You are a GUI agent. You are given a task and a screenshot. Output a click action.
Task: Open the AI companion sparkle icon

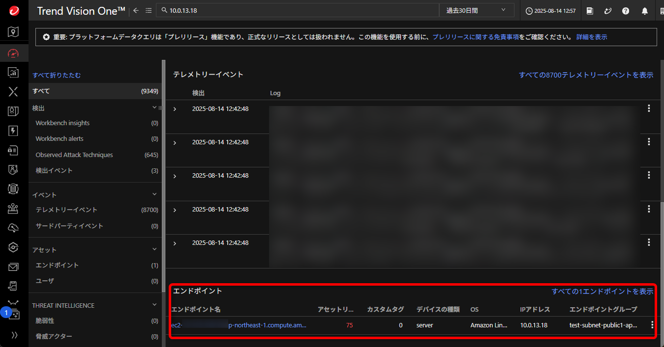tap(608, 11)
